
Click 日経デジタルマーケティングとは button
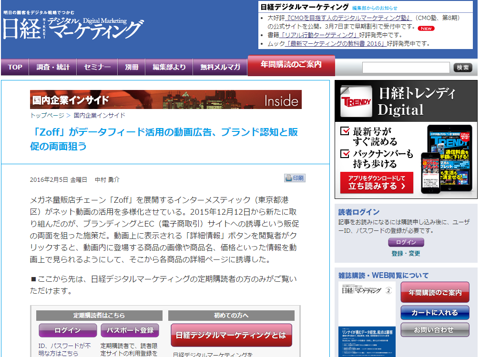231,335
